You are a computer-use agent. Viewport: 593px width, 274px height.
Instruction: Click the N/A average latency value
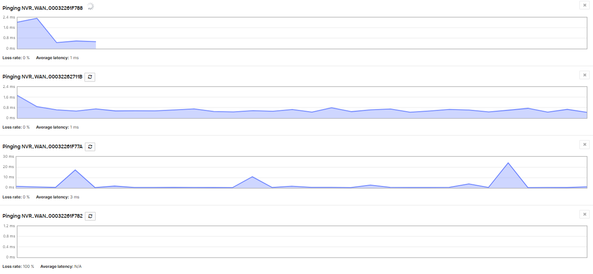77,266
